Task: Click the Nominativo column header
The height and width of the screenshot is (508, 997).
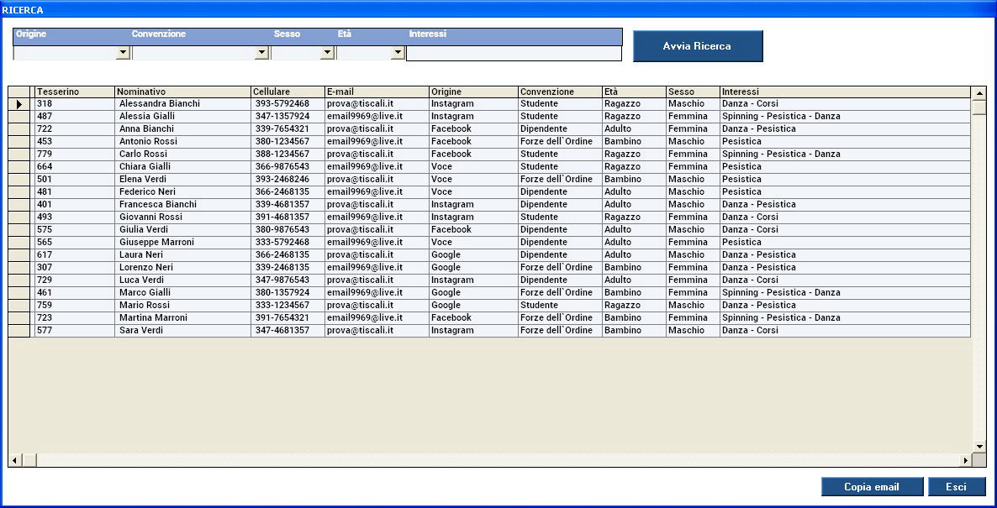Action: pos(182,92)
